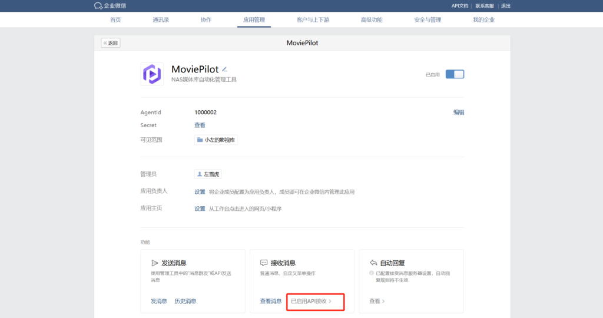This screenshot has width=603, height=318.
Task: Click the 发消息 link
Action: click(159, 301)
